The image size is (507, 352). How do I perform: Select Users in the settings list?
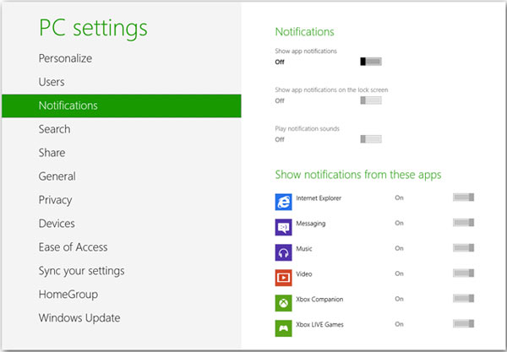[x=52, y=82]
